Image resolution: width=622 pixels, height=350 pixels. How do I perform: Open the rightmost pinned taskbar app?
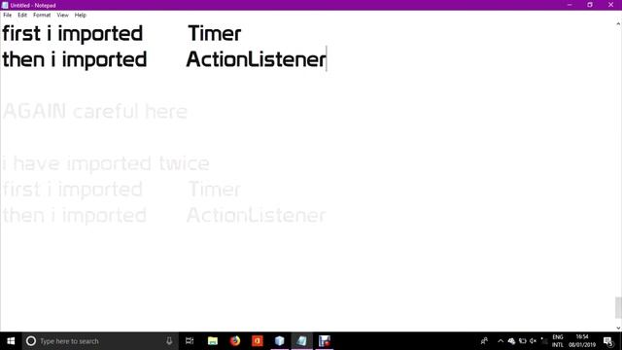324,341
